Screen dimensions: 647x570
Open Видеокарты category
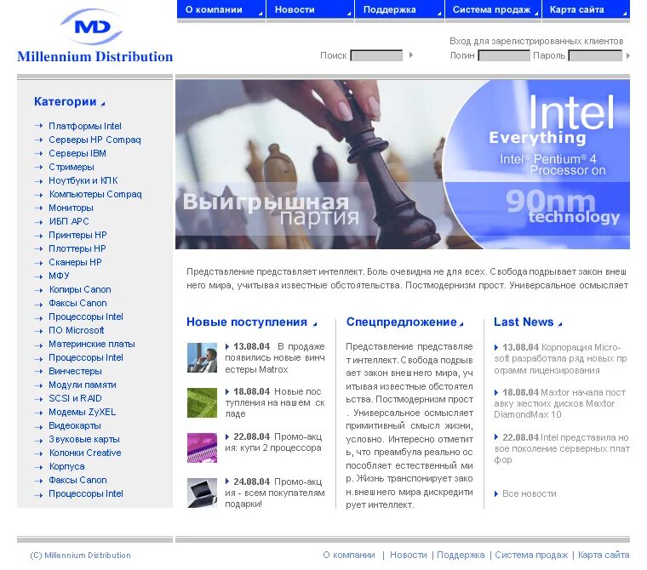pyautogui.click(x=75, y=425)
